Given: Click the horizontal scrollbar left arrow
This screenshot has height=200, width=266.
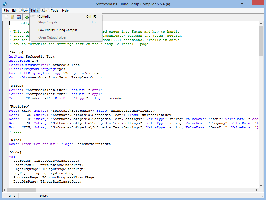Looking at the screenshot, I should pos(5,190).
